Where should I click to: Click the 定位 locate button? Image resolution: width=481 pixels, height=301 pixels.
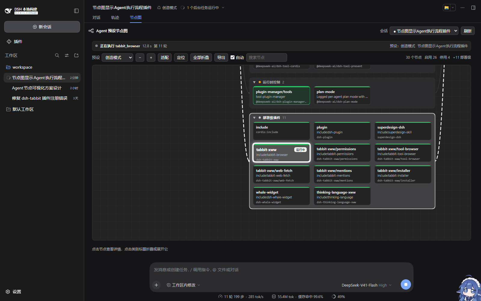tap(181, 57)
